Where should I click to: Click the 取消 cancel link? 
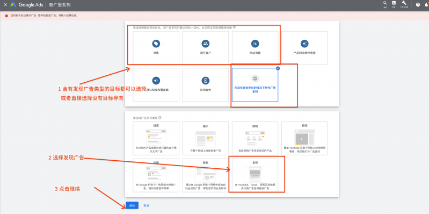pyautogui.click(x=146, y=205)
